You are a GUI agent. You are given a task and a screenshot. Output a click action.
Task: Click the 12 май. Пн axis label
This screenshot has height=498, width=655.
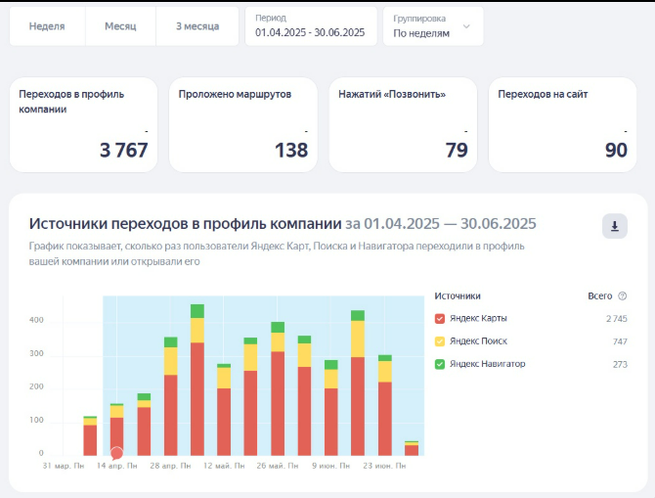224,466
